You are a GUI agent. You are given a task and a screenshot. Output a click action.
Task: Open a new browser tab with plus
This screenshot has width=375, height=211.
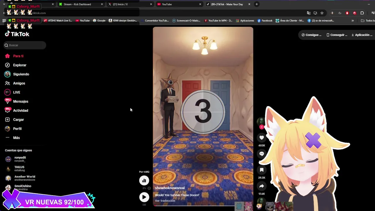pyautogui.click(x=257, y=4)
